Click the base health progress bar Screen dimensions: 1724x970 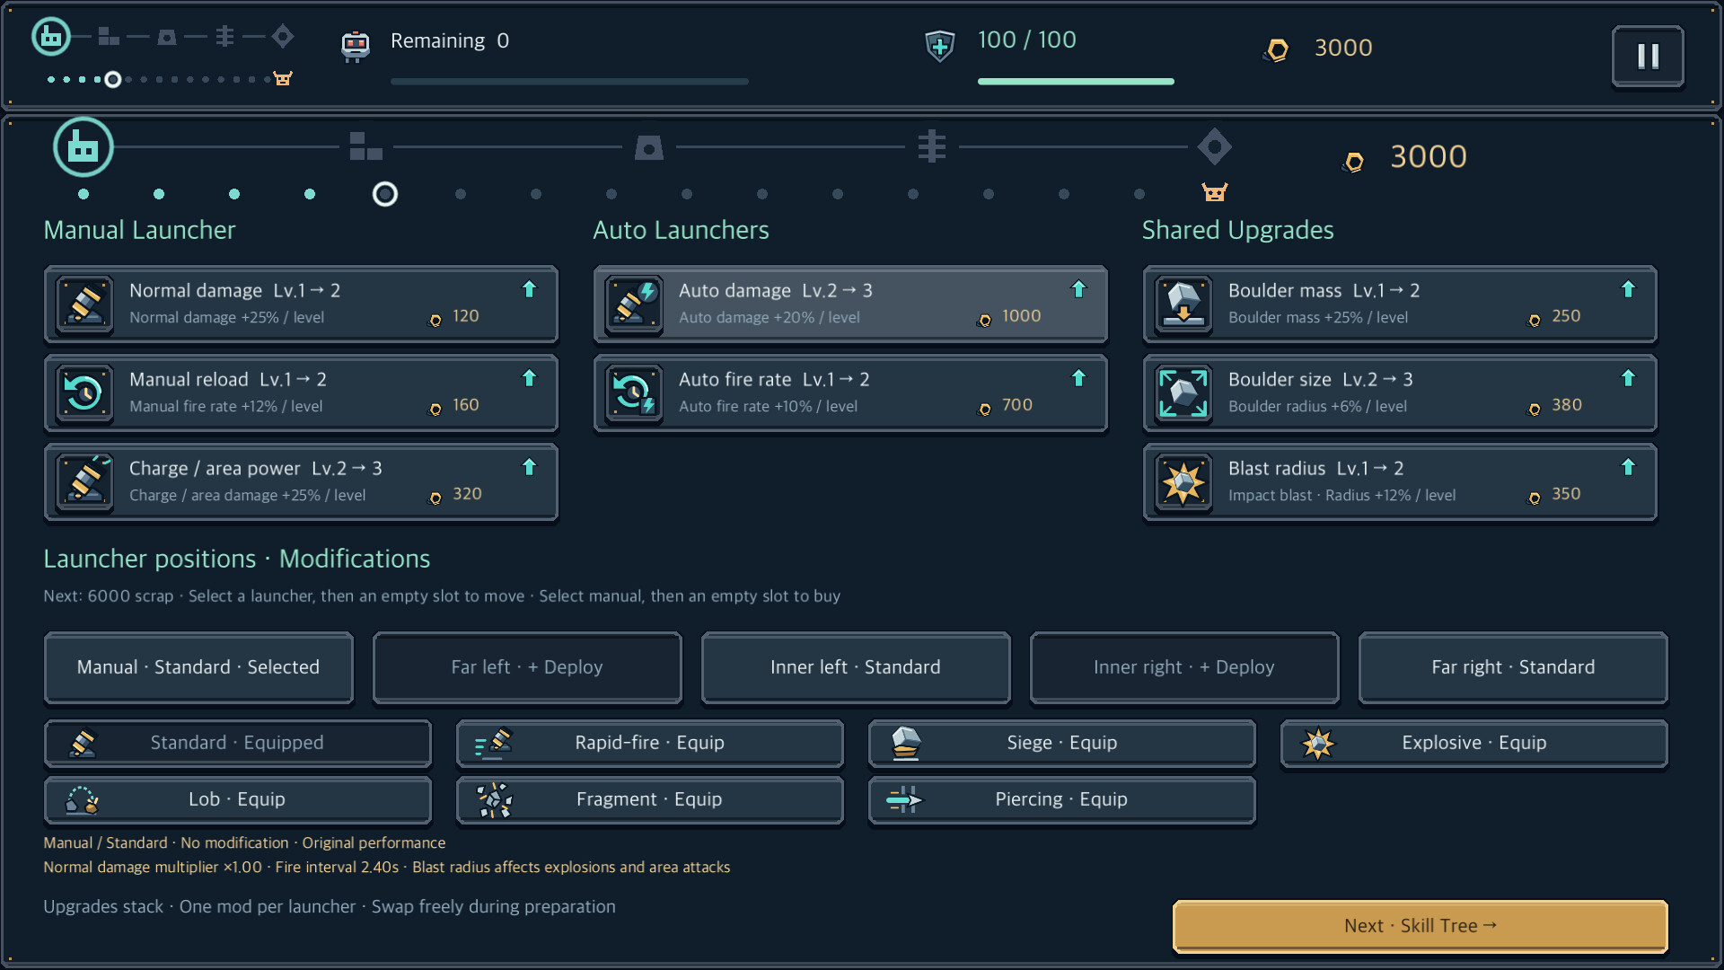1076,82
